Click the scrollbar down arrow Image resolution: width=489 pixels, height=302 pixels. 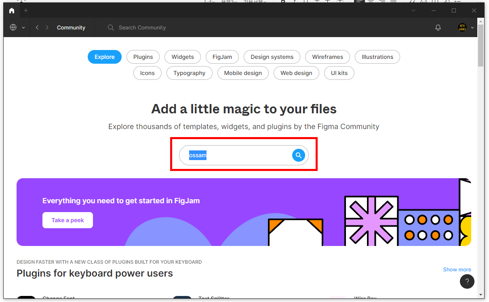coord(481,295)
